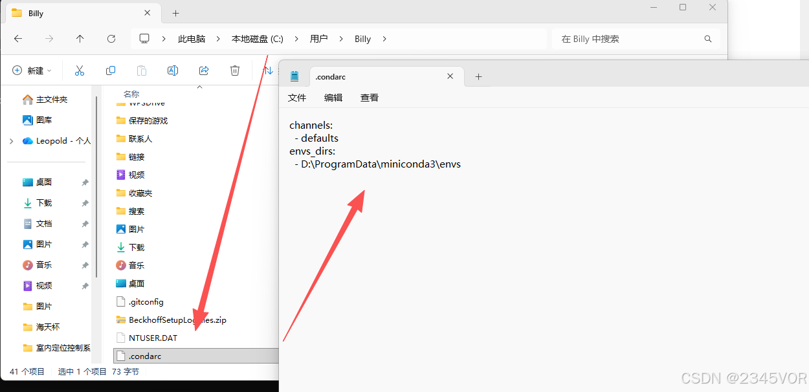This screenshot has width=809, height=392.
Task: Click 本地磁盘 (C:) in the breadcrumb
Action: [258, 39]
